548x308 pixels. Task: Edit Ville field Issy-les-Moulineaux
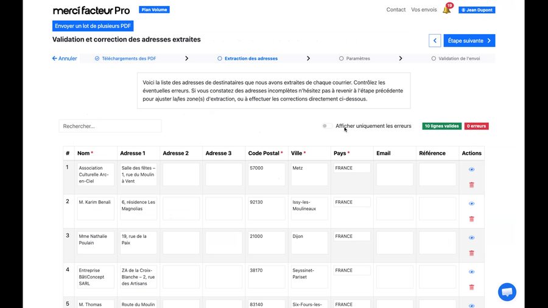[x=309, y=208]
